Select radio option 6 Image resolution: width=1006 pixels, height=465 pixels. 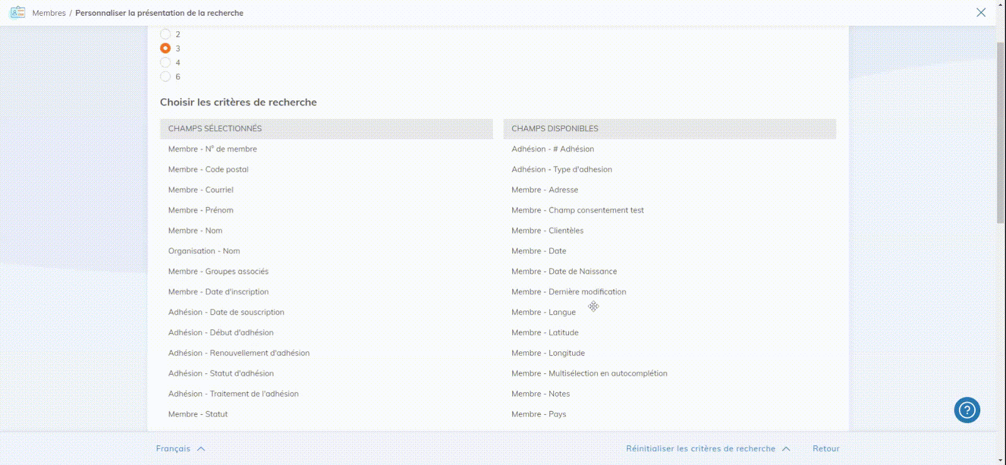coord(165,77)
